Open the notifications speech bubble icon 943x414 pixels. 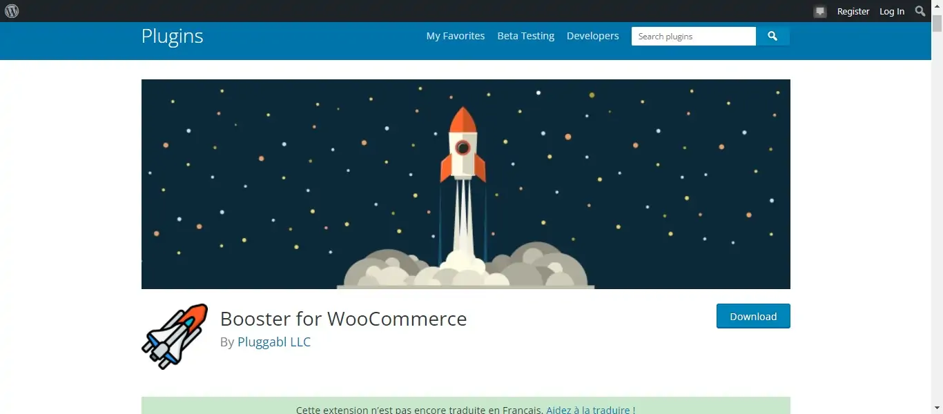[x=820, y=12]
